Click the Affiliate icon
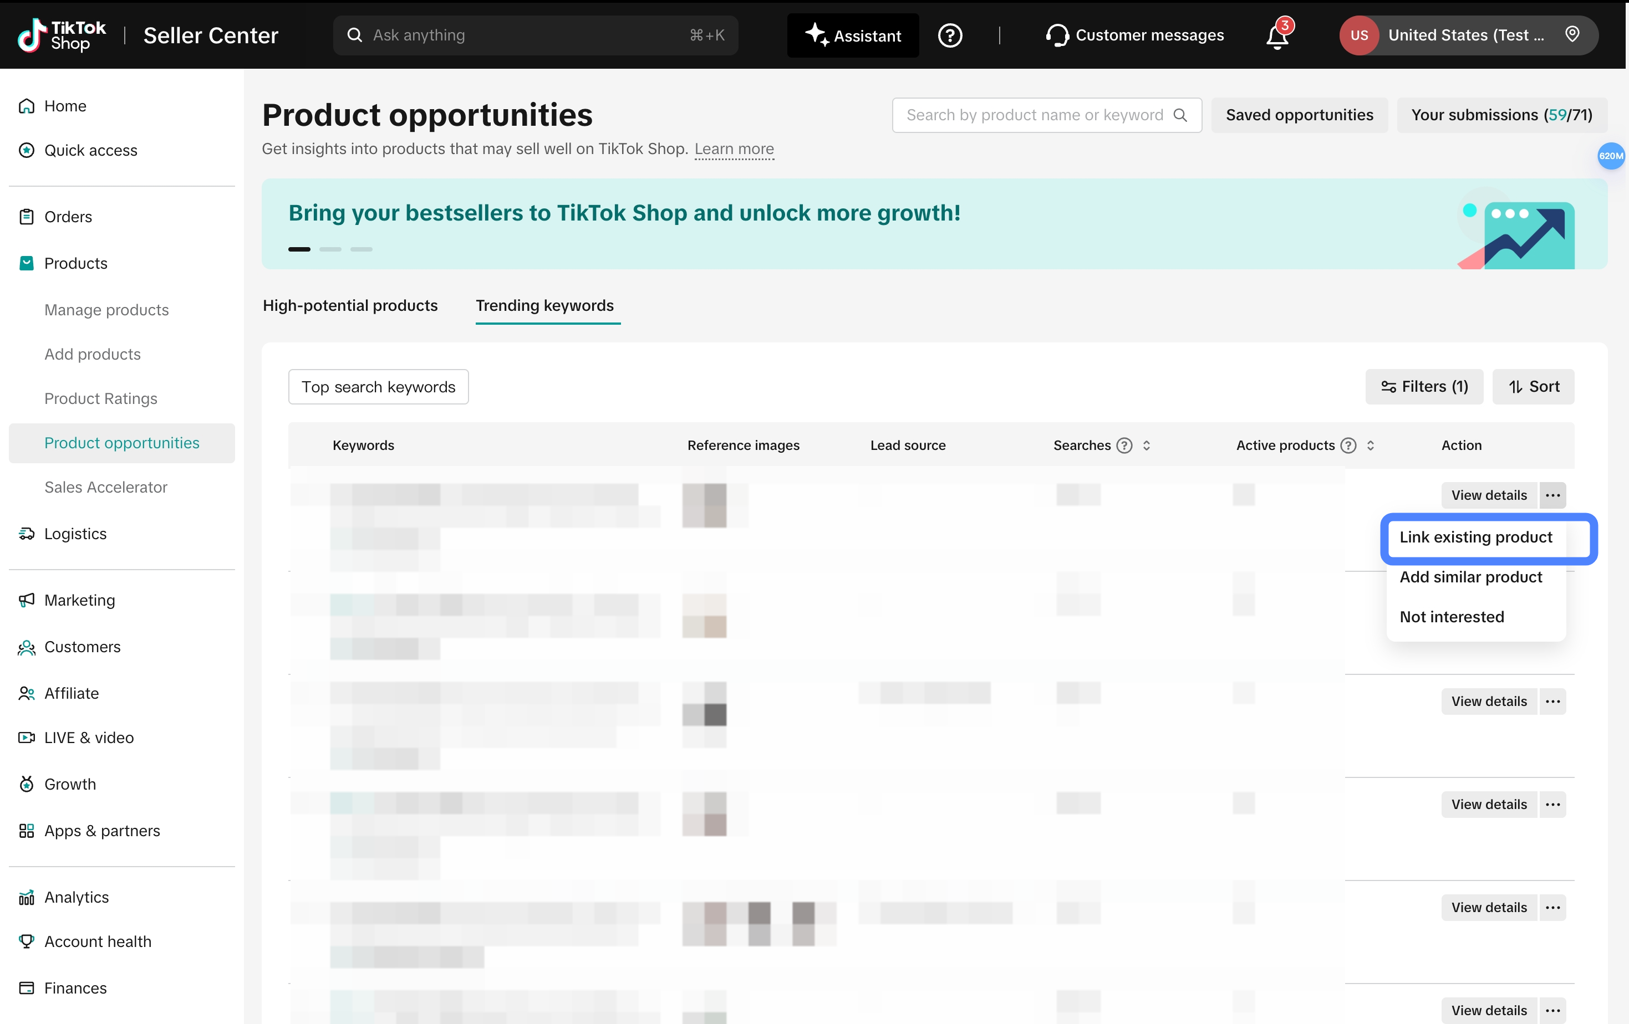 [27, 694]
